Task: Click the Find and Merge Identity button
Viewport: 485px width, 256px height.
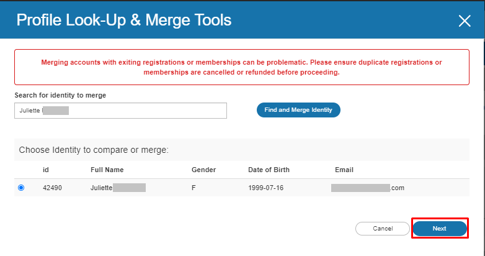Action: pos(298,110)
